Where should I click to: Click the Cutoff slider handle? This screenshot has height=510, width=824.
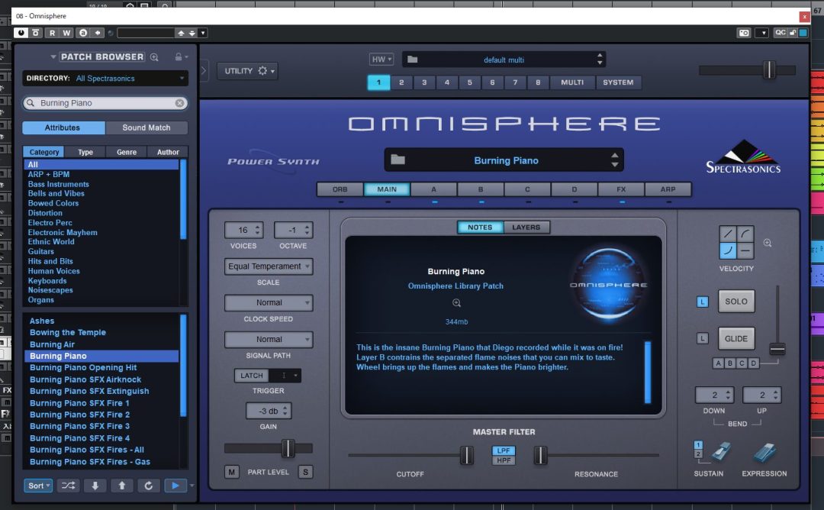(467, 455)
